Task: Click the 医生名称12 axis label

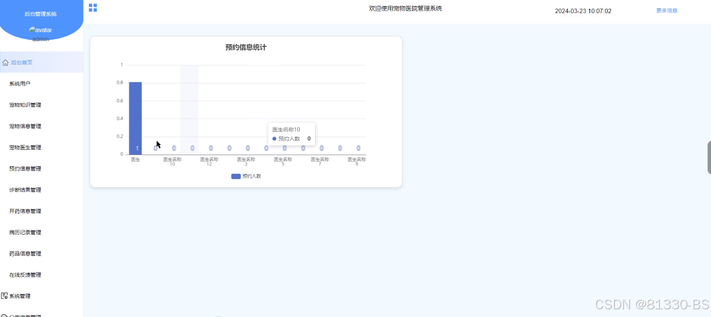Action: [209, 161]
